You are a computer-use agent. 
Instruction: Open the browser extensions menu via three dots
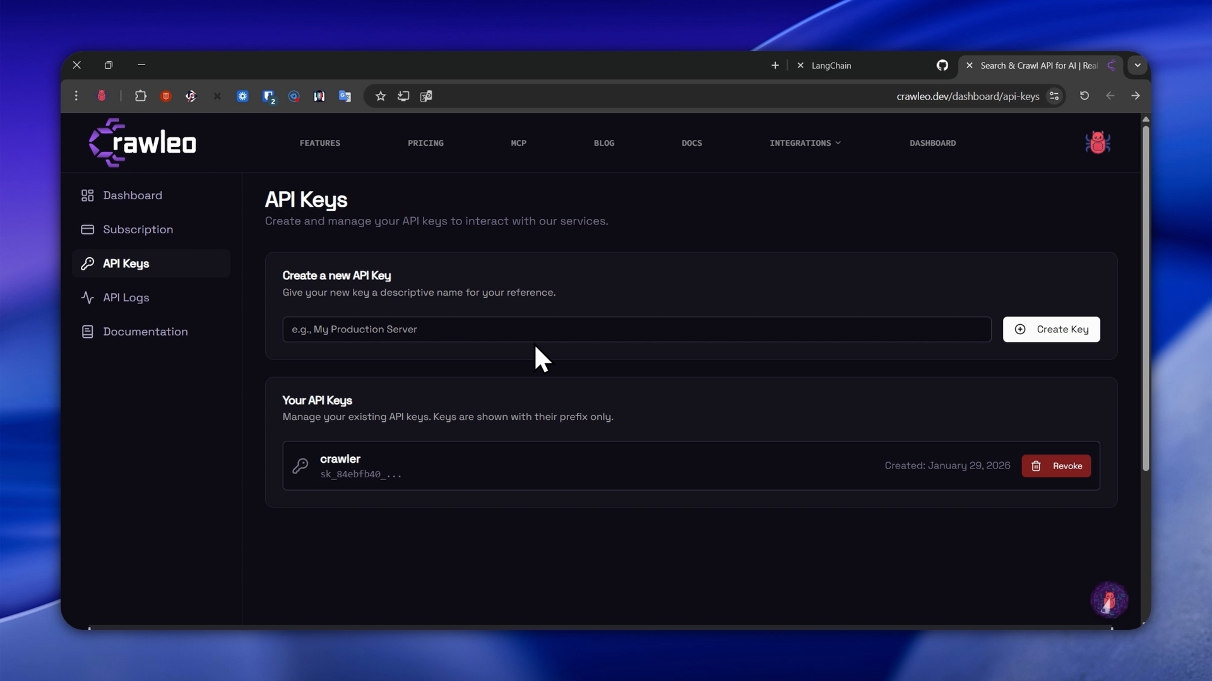coord(76,96)
